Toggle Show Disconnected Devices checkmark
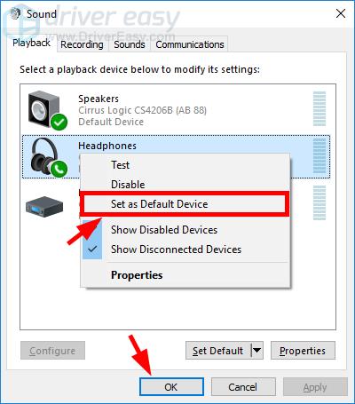This screenshot has height=404, width=355. tap(92, 250)
